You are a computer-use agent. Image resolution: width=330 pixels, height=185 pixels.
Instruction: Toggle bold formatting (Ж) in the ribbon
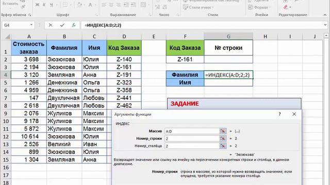coord(37,5)
